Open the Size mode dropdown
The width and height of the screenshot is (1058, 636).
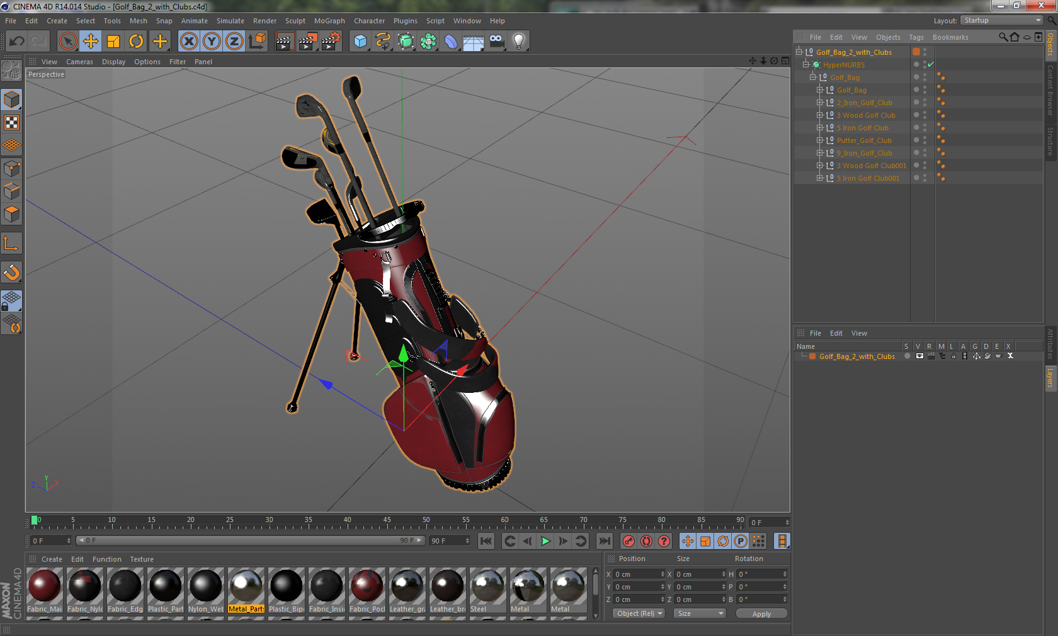coord(700,613)
